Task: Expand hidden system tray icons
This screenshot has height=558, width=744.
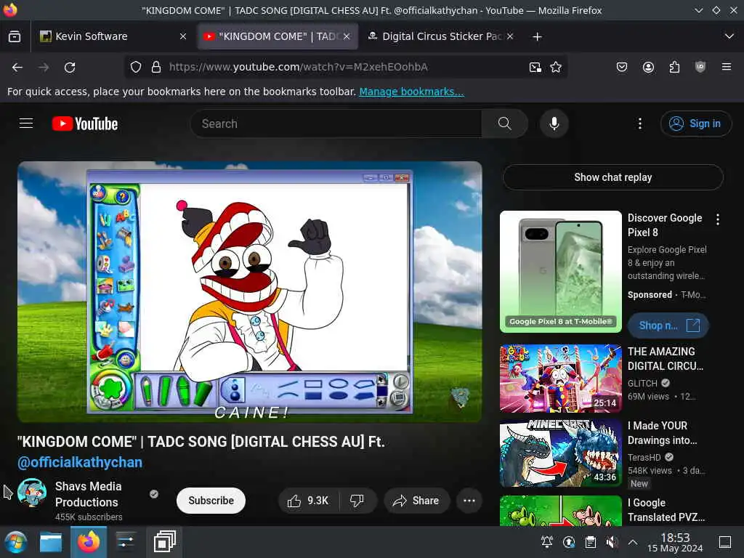Action: click(x=633, y=542)
